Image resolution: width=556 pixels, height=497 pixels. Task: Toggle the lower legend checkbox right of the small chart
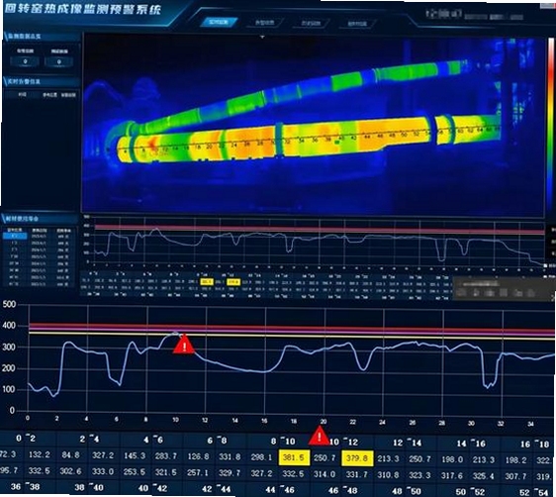click(x=546, y=276)
